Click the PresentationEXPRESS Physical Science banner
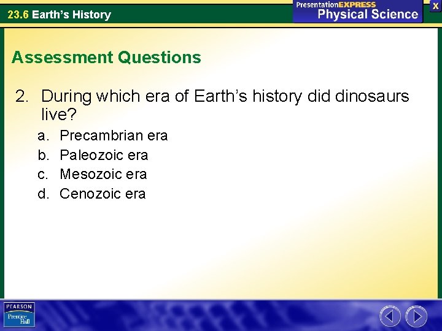The height and width of the screenshot is (331, 442). pos(358,11)
